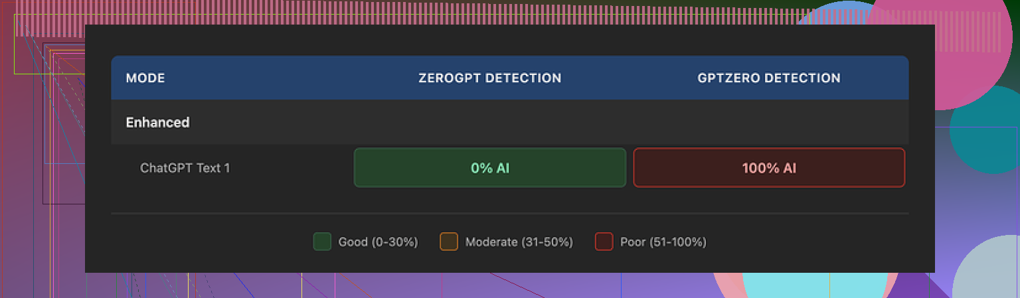This screenshot has height=298, width=1020.
Task: Select the ChatGPT Text 1 row label
Action: click(x=185, y=168)
